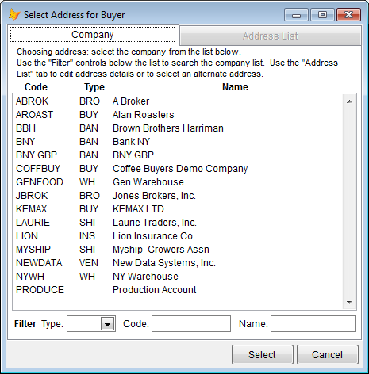Click the application icon in title bar
The height and width of the screenshot is (374, 369).
(14, 14)
